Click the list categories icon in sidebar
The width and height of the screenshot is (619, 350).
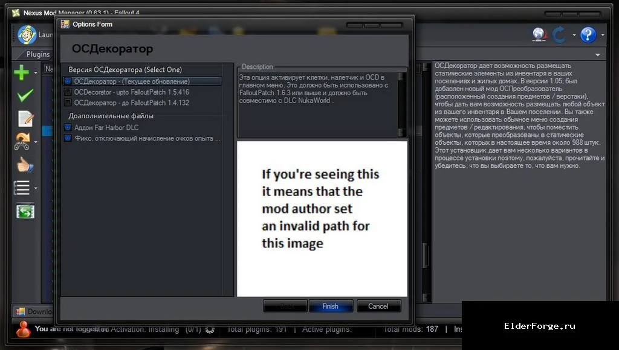pyautogui.click(x=22, y=188)
